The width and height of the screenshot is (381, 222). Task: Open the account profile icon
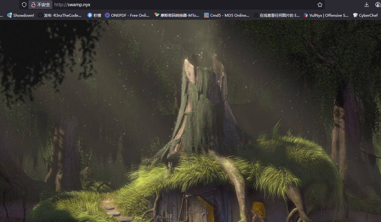click(378, 5)
